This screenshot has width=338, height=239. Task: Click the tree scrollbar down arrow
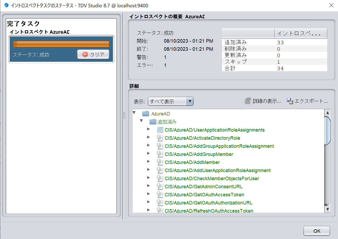pos(327,209)
